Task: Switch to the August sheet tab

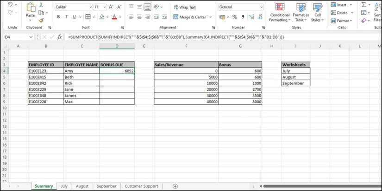Action: (82, 186)
